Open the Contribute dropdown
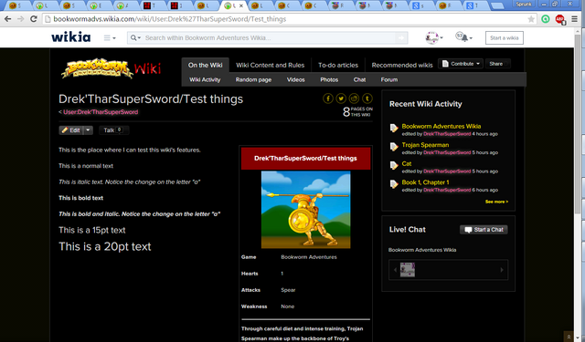This screenshot has width=585, height=342. (461, 64)
